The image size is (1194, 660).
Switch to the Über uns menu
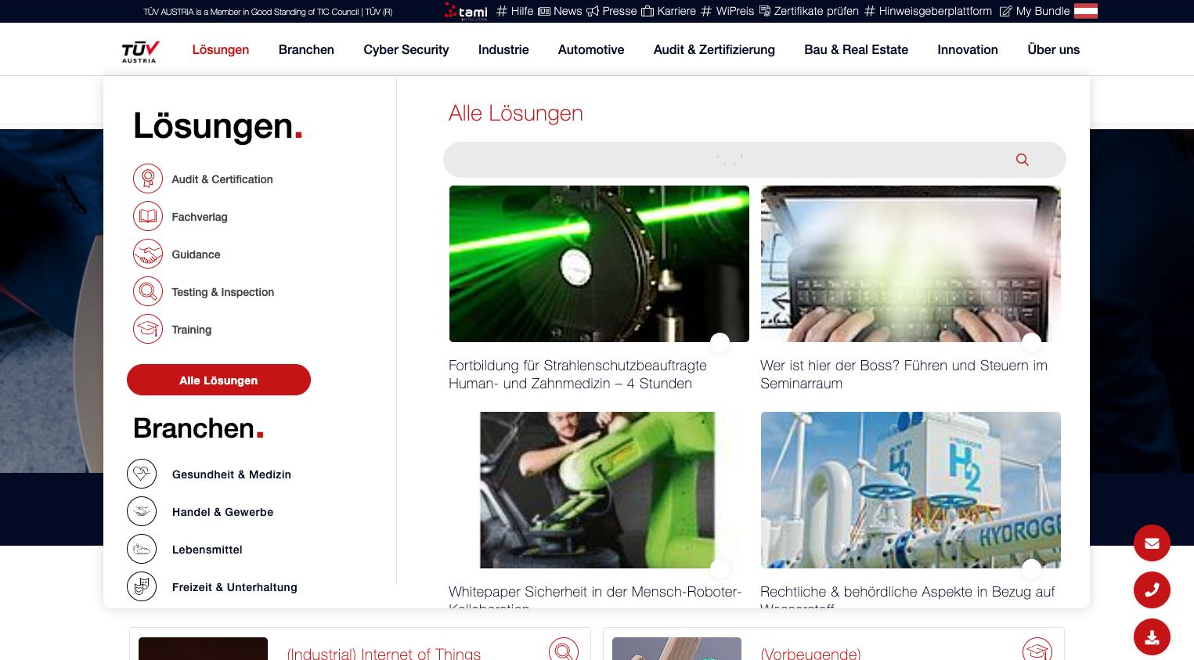pyautogui.click(x=1053, y=49)
